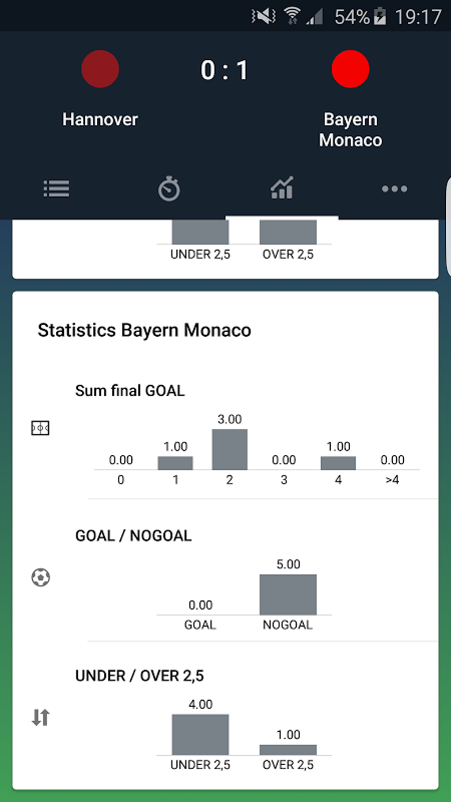Click the soccer ball icon beside GOAL / NOGOAL
The height and width of the screenshot is (802, 451).
(41, 577)
